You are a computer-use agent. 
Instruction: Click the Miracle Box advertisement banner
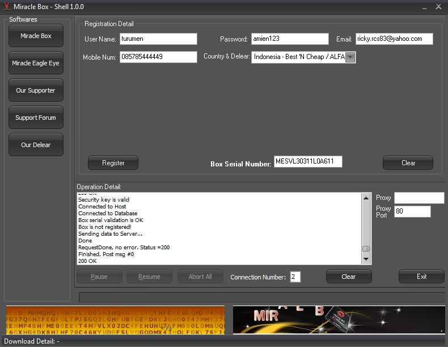pos(339,320)
